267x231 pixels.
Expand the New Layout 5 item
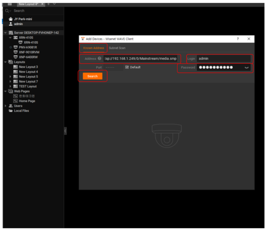click(x=11, y=77)
